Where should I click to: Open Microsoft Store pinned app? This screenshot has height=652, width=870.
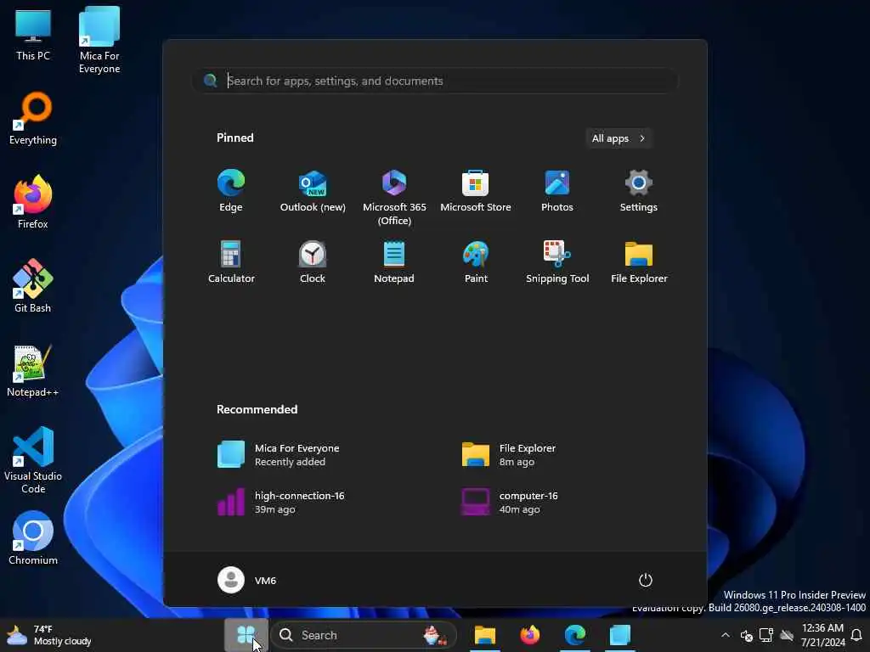pyautogui.click(x=476, y=191)
